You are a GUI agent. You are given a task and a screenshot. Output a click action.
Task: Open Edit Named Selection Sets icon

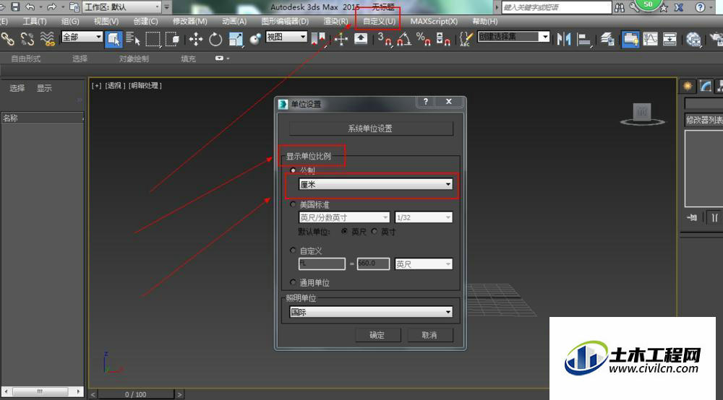coord(466,39)
